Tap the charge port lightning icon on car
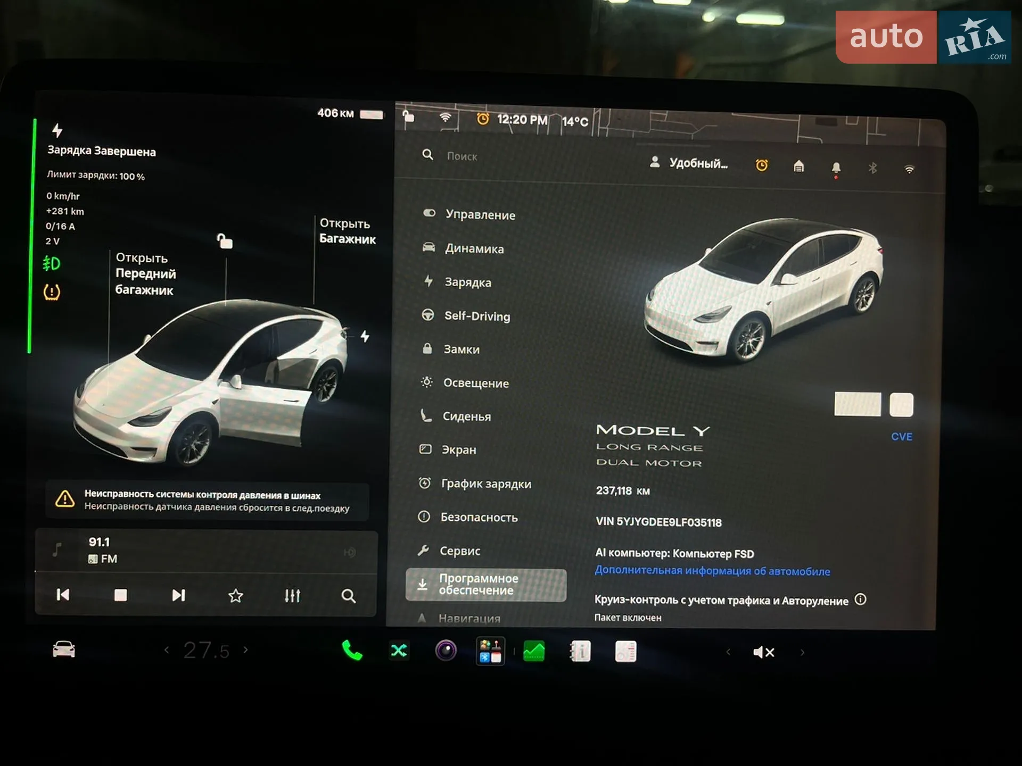 (x=365, y=336)
